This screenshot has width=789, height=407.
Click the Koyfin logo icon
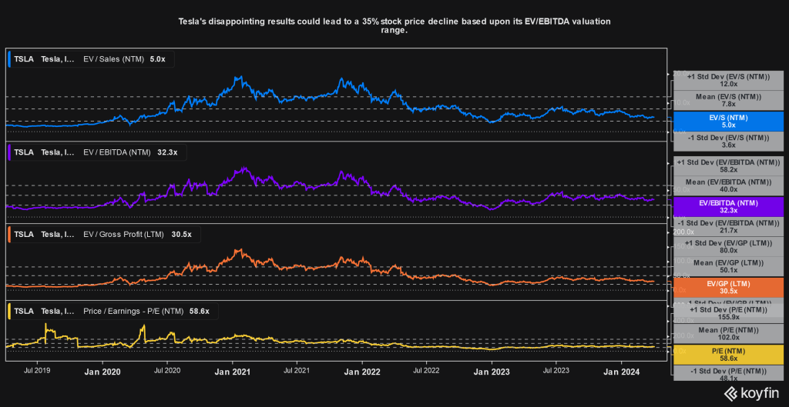pyautogui.click(x=731, y=394)
